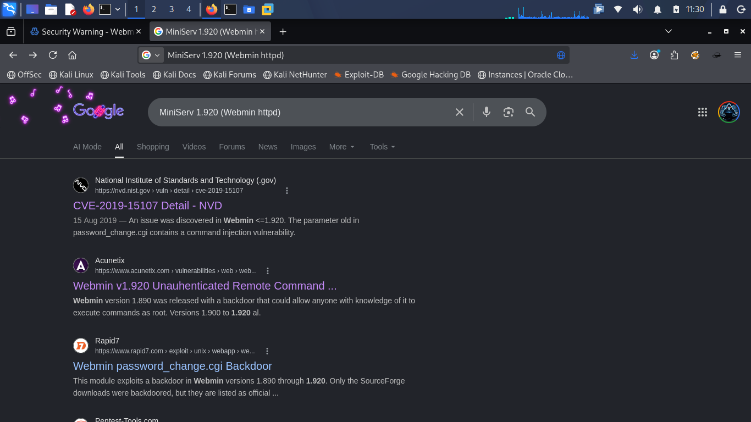Launch the text editor from the panel
Viewport: 751px width, 422px height.
[70, 9]
